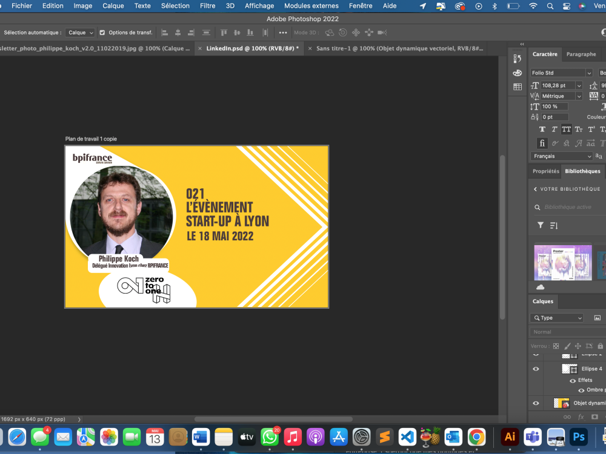This screenshot has height=454, width=606.
Task: Lock transparent pixels in Calques panel
Action: pyautogui.click(x=556, y=346)
